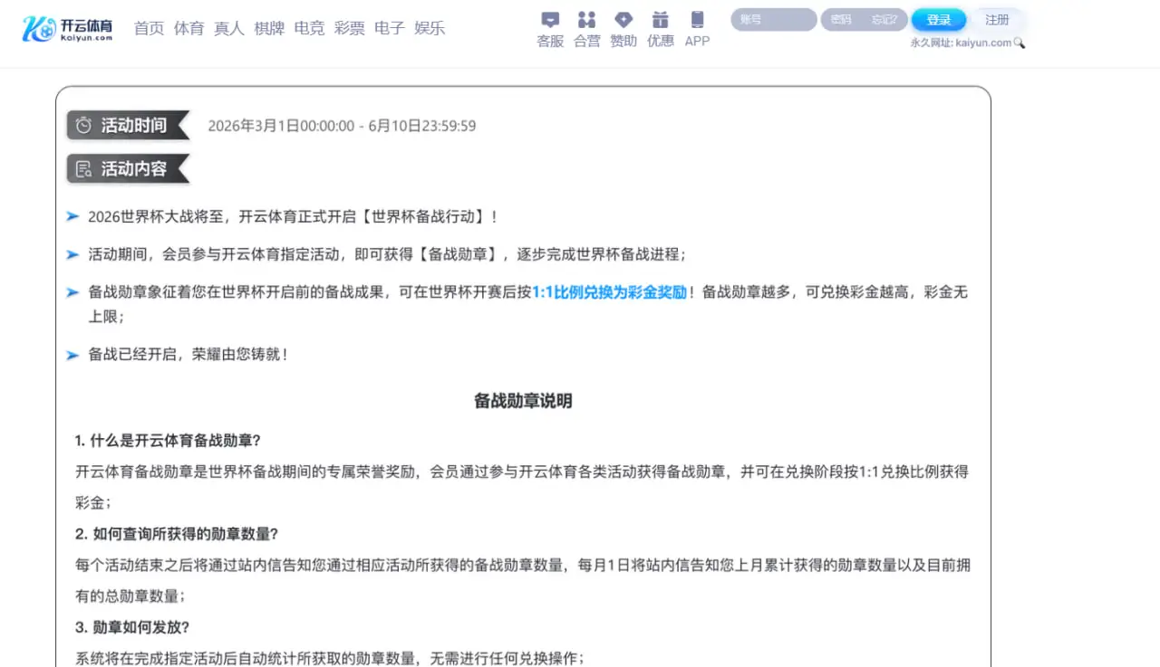
Task: Open the 电竞 esports menu
Action: pos(309,28)
